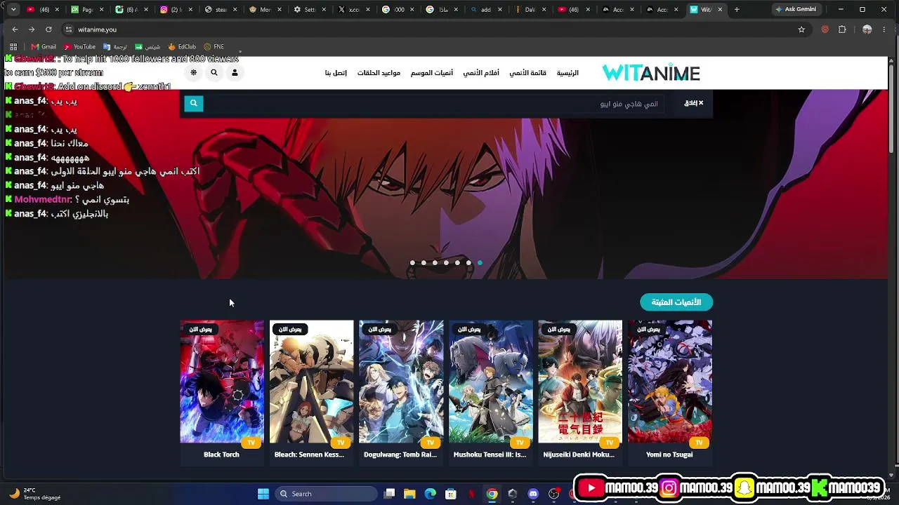
Task: Open the Nijuseiki Denki Mokuroku poster thumbnail
Action: (580, 382)
